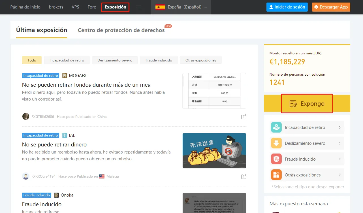Viewport: 363px width, 213px height.
Task: Open the VPS menu item
Action: point(76,7)
